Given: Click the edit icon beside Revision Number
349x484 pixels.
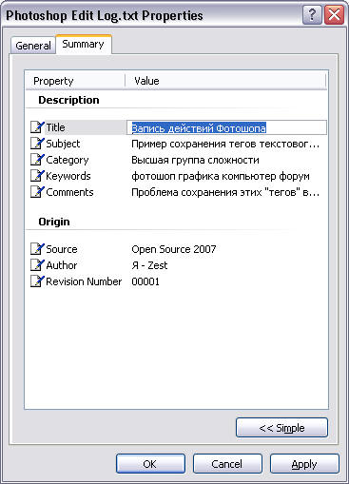Looking at the screenshot, I should [x=37, y=281].
